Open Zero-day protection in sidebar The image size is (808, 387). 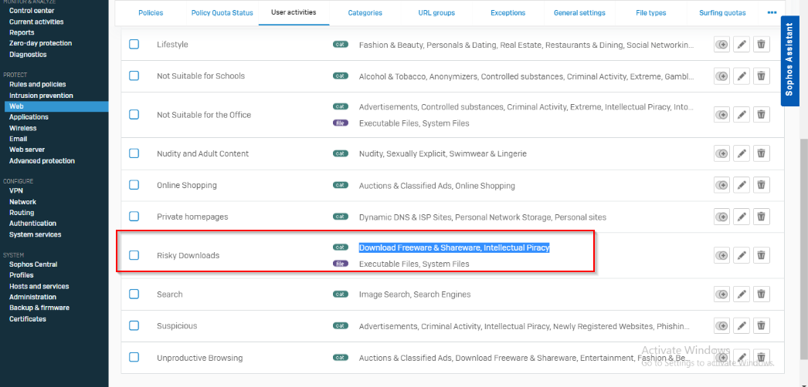pyautogui.click(x=40, y=43)
